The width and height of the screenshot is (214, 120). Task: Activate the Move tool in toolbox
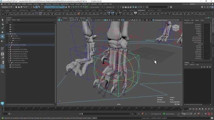[2, 32]
